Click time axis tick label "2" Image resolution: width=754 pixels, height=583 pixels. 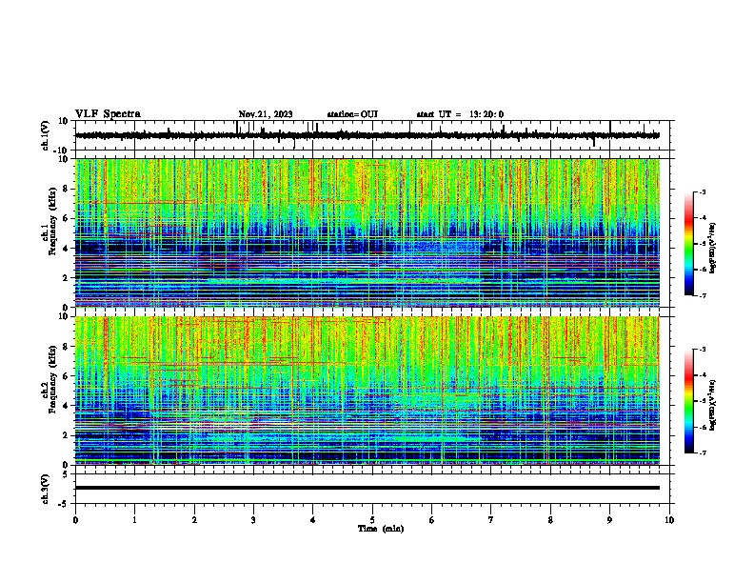194,520
